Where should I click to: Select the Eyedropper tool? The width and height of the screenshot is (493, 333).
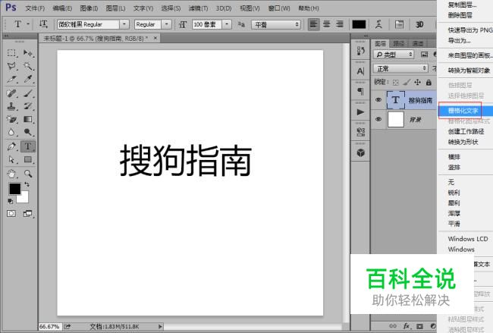click(x=28, y=79)
